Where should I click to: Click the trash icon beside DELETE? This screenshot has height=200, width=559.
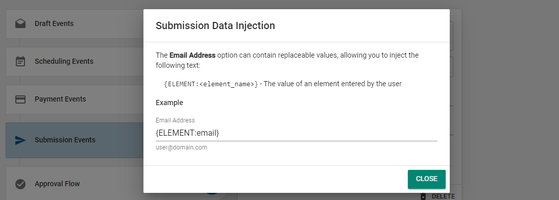click(x=423, y=196)
